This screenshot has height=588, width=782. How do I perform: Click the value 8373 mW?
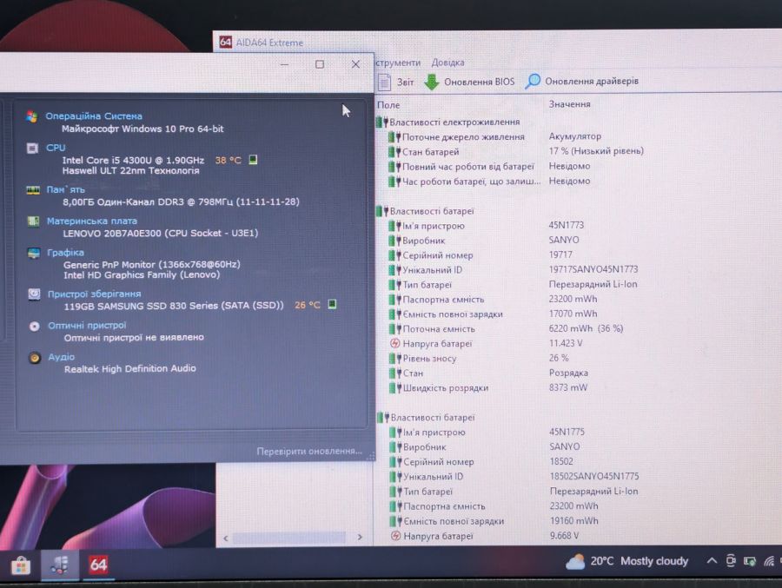click(x=568, y=387)
